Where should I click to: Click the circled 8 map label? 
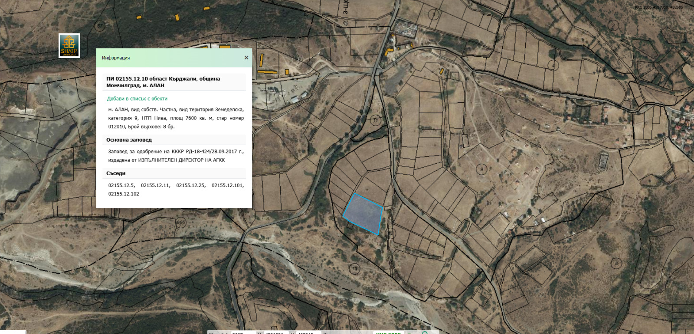point(616,263)
